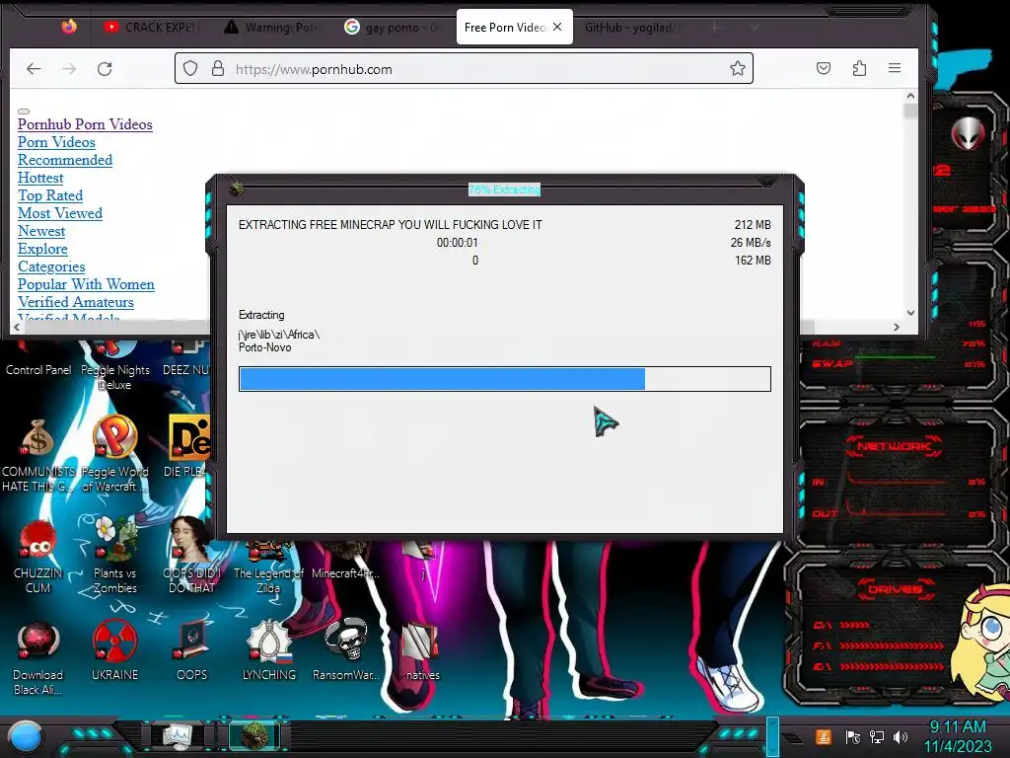1010x758 pixels.
Task: Click the DRIVES widget header
Action: (x=894, y=589)
